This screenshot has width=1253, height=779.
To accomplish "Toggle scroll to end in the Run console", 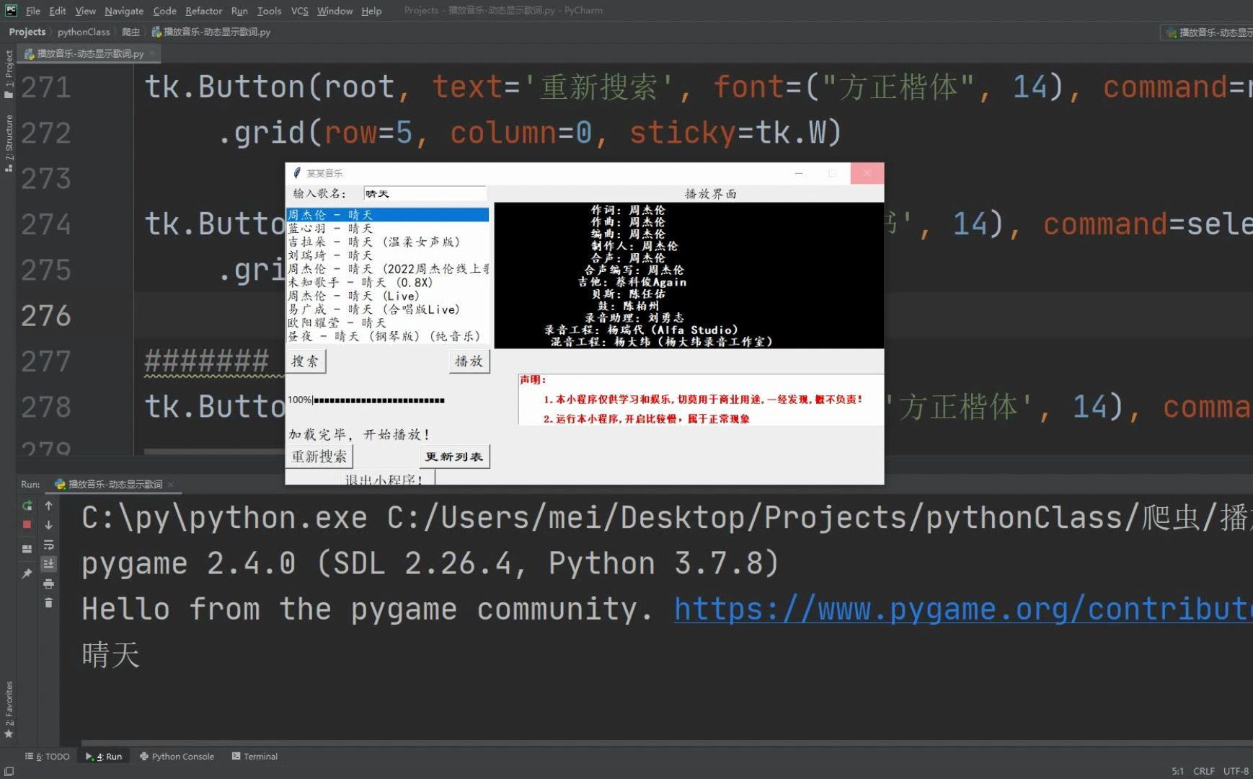I will pos(48,564).
